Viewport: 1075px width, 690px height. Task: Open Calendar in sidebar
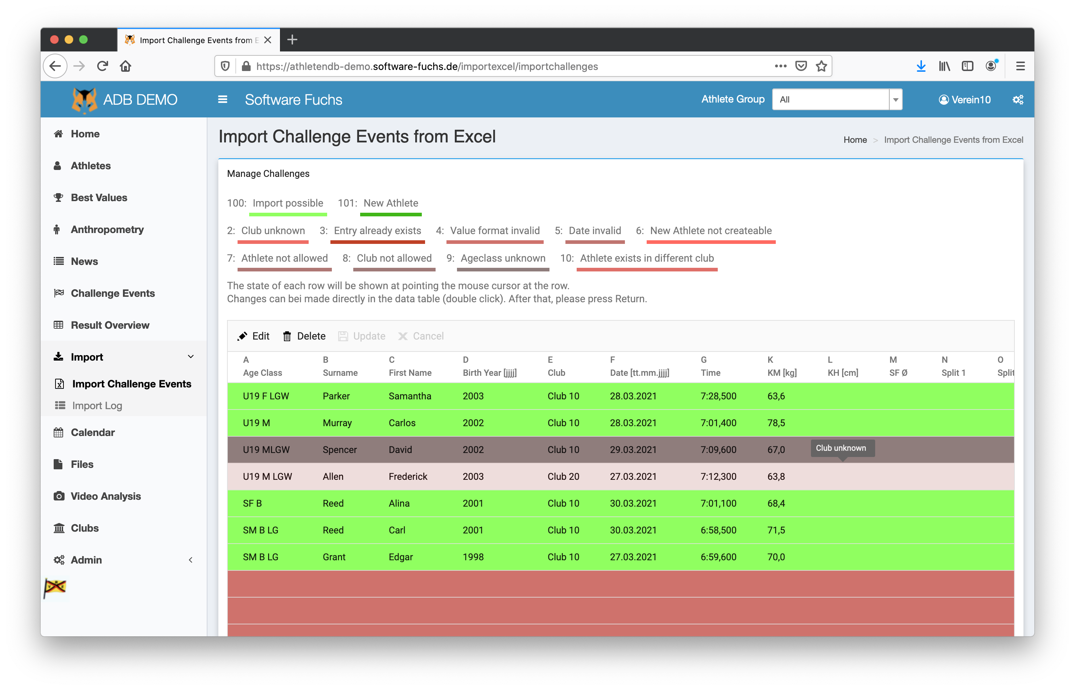(x=93, y=432)
